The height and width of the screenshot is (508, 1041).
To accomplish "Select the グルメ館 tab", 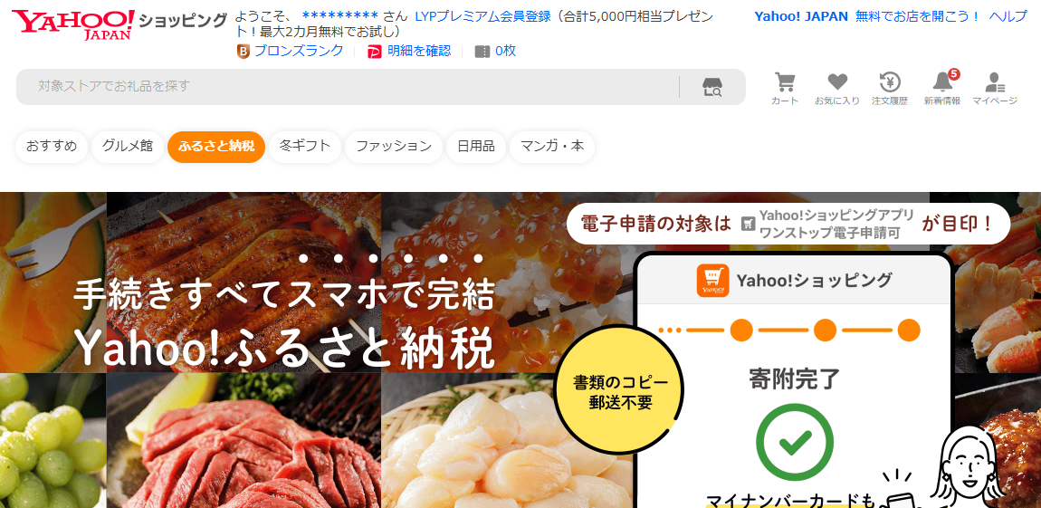I will coord(128,147).
